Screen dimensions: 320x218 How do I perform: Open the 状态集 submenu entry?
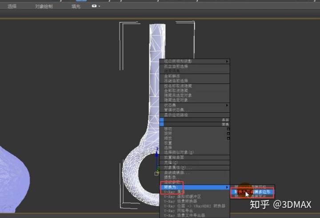195,105
